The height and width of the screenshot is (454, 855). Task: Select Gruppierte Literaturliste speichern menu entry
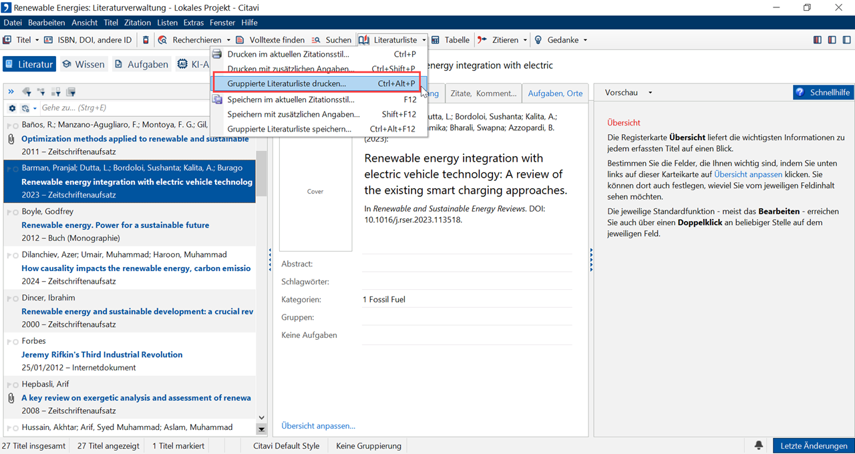click(x=289, y=129)
